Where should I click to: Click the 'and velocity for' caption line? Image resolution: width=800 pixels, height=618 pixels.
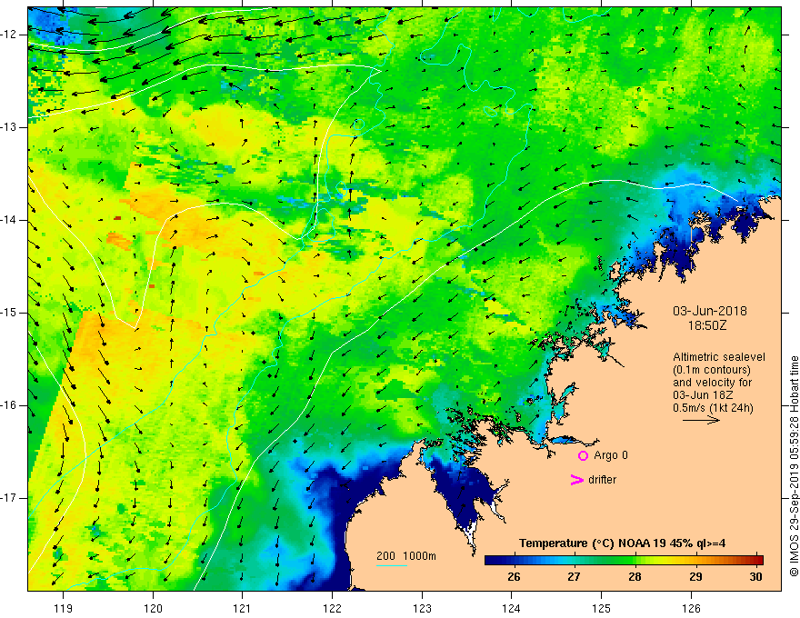[712, 383]
